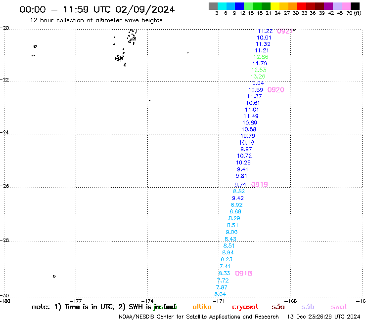The image size is (366, 321).
Task: Select the lowest reading 7.41
Action: pyautogui.click(x=225, y=267)
